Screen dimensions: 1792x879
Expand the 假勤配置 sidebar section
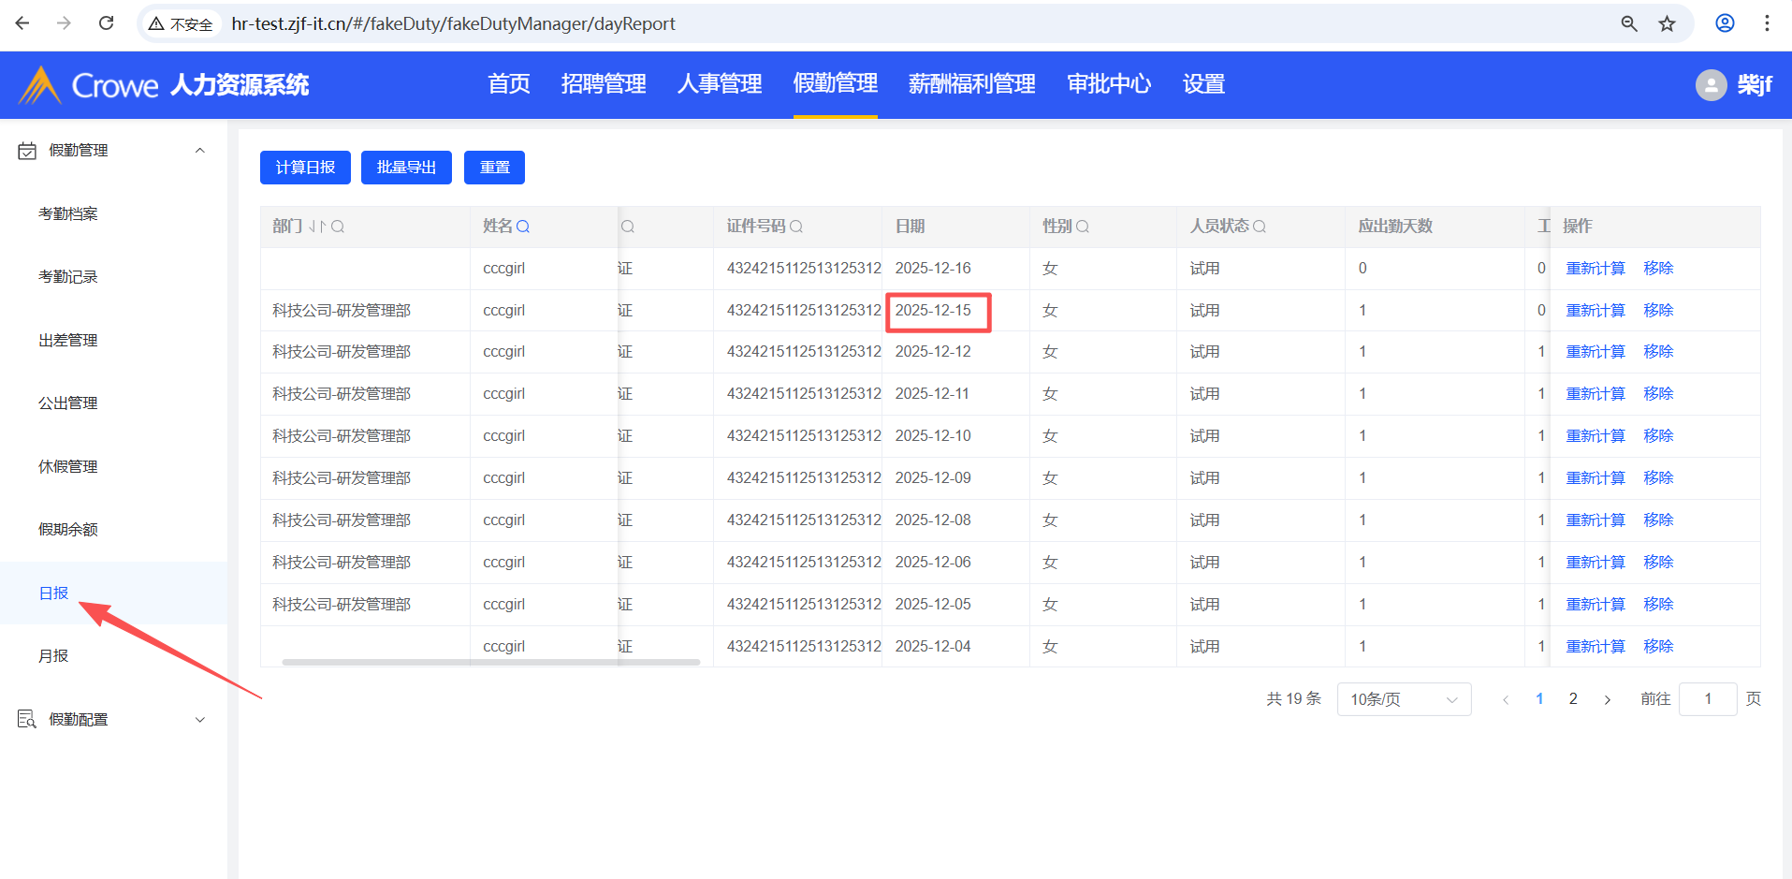(x=199, y=720)
